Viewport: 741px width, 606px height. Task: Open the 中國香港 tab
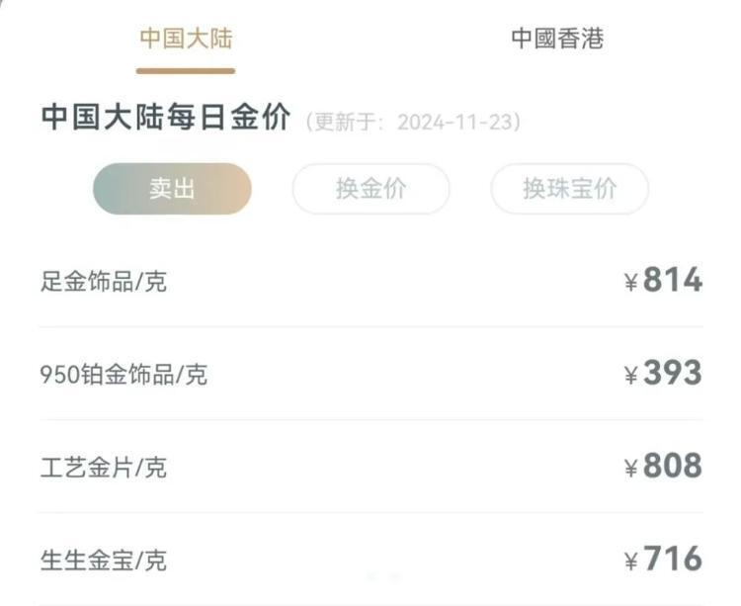pyautogui.click(x=556, y=39)
